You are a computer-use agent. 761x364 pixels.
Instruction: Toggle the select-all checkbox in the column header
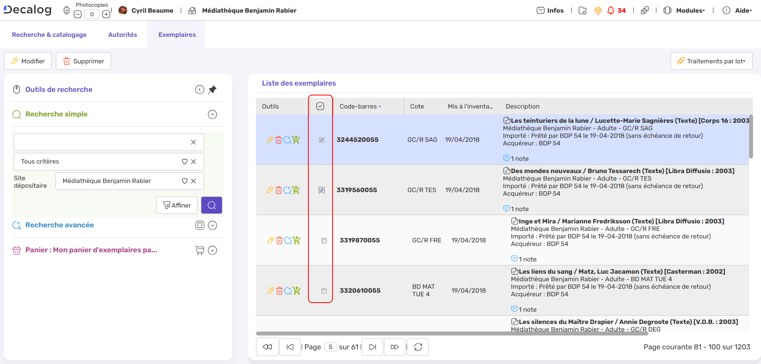pyautogui.click(x=320, y=106)
